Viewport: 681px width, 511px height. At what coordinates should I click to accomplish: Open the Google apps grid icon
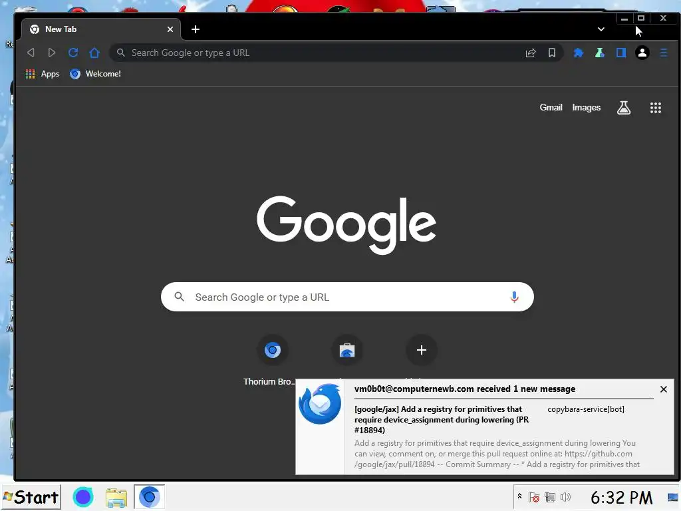(655, 108)
